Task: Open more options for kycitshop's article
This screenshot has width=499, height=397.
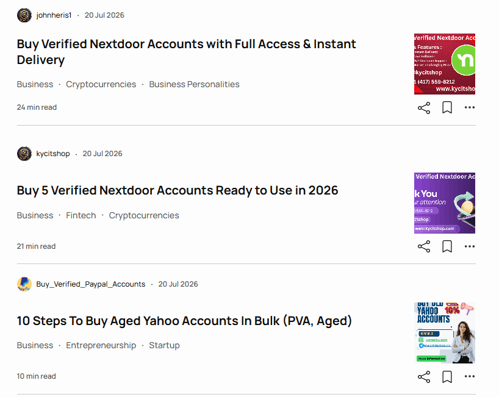Action: click(470, 246)
